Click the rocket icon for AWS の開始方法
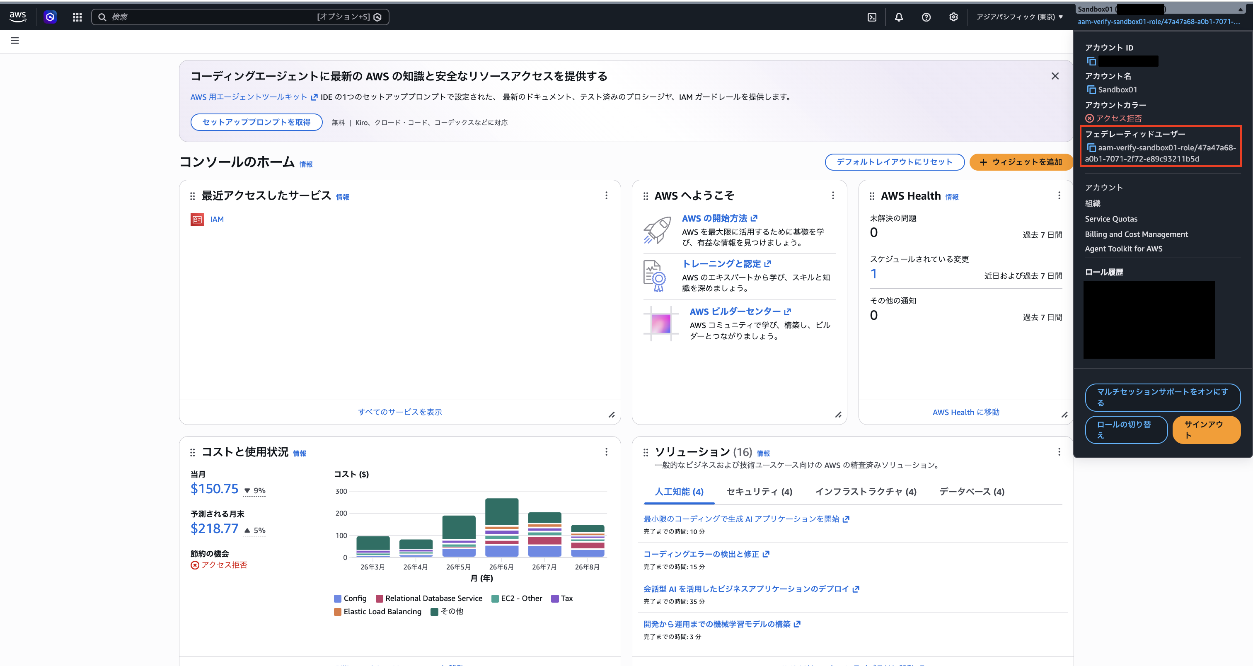 [x=658, y=230]
